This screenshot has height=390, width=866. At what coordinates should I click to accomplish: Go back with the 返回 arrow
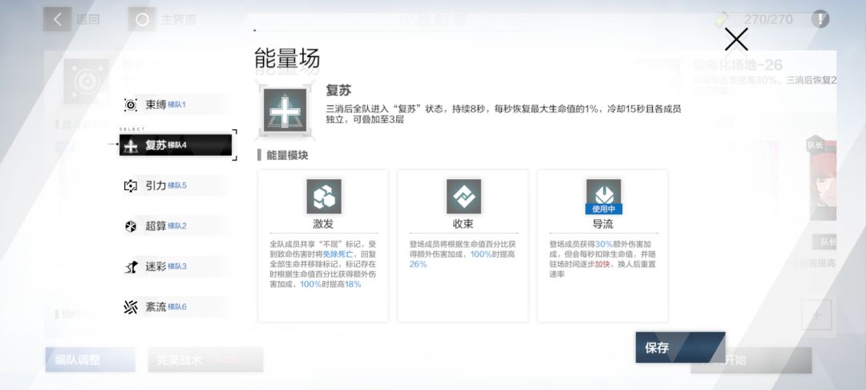[x=58, y=19]
